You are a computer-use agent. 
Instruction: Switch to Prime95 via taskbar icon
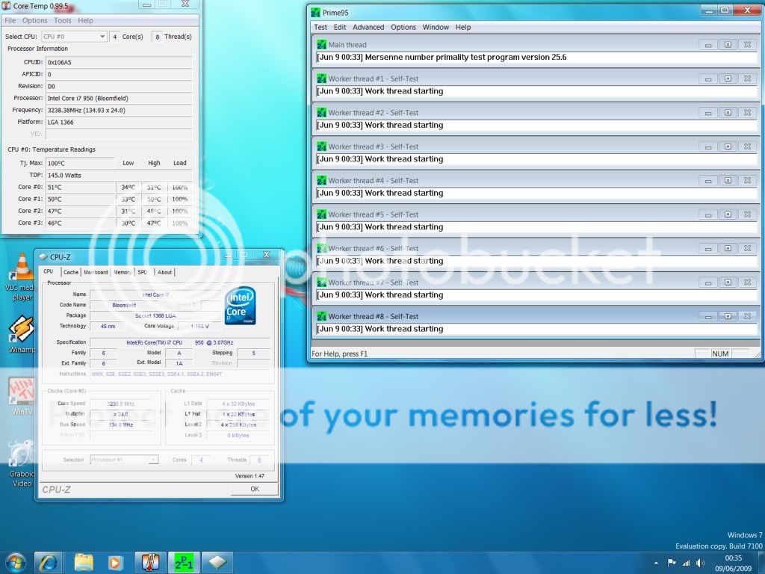tap(182, 562)
